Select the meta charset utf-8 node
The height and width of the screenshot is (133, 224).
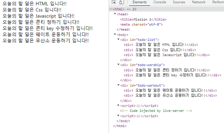(x=141, y=24)
